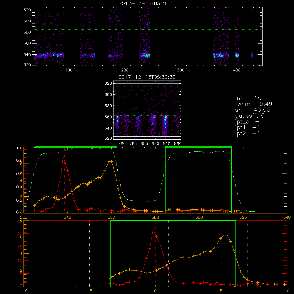Click x-axis label 300 under top spectrogram

(181, 70)
